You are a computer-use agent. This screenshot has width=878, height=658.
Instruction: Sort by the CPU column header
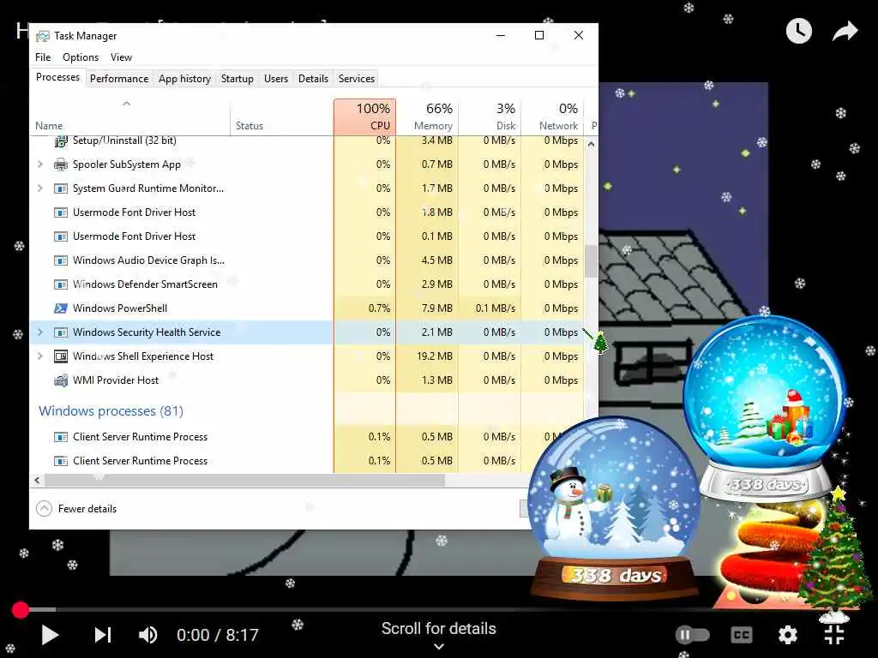(364, 117)
